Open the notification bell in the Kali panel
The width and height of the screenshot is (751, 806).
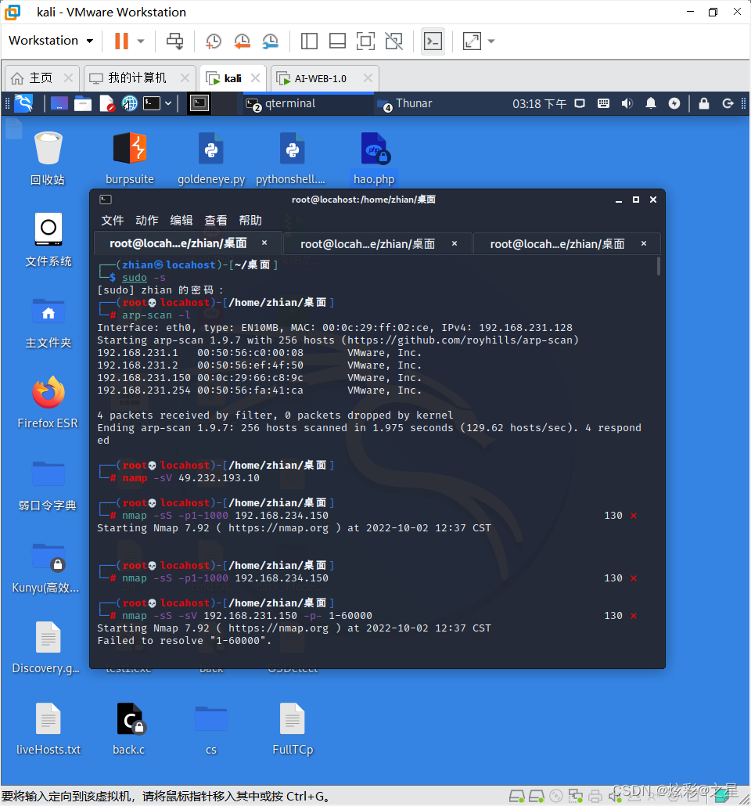pyautogui.click(x=651, y=103)
